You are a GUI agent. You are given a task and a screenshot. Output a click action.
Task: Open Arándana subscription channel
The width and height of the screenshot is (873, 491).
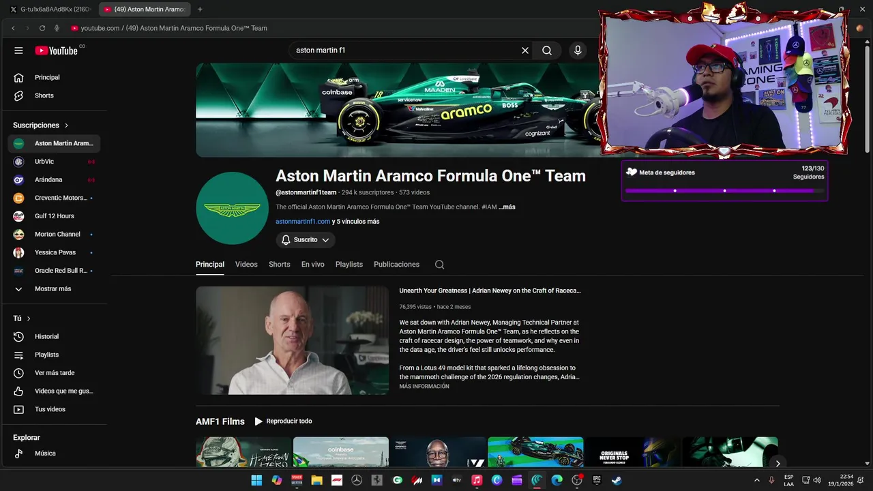[x=55, y=179]
